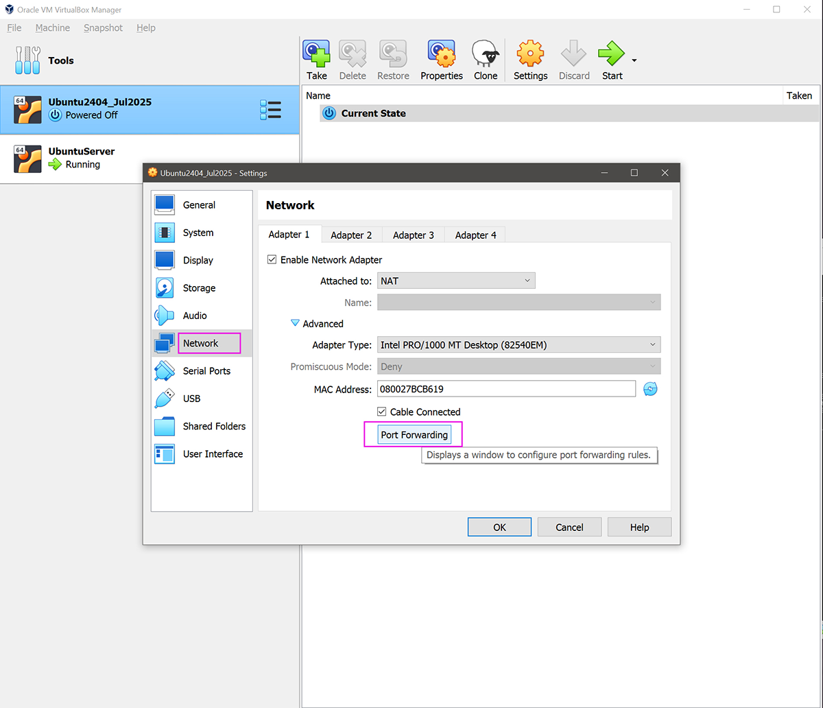Toggle the Cable Connected checkbox

(x=382, y=412)
